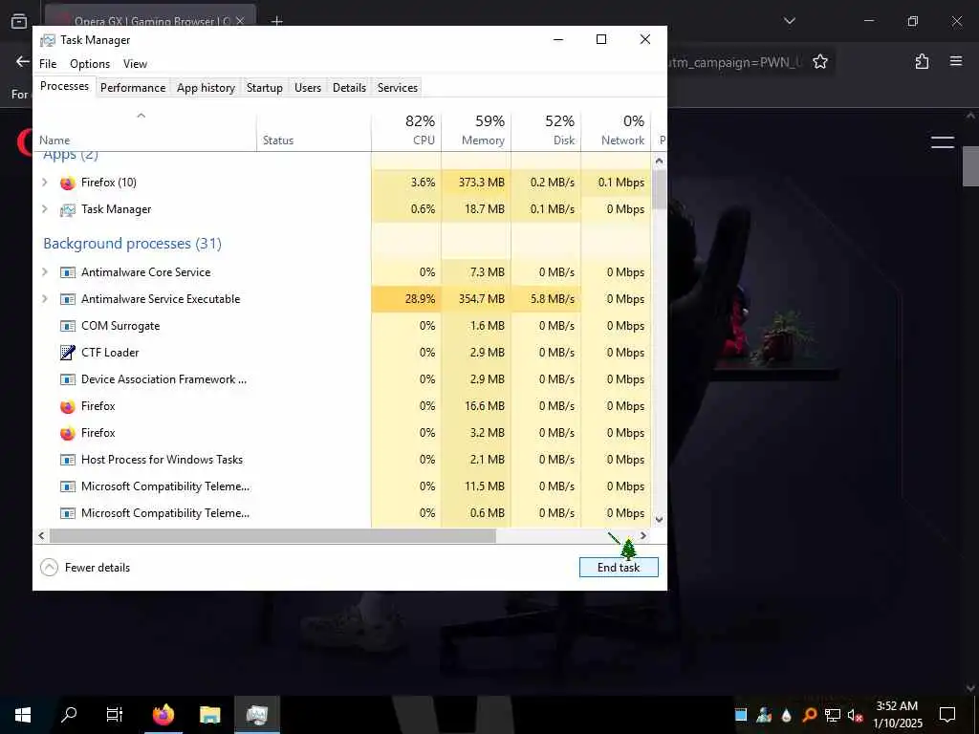Switch to the Users tab
Image resolution: width=979 pixels, height=734 pixels.
coord(308,88)
